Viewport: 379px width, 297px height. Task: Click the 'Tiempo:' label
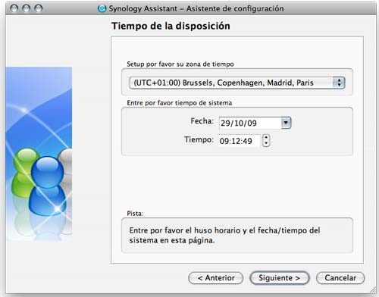point(199,139)
